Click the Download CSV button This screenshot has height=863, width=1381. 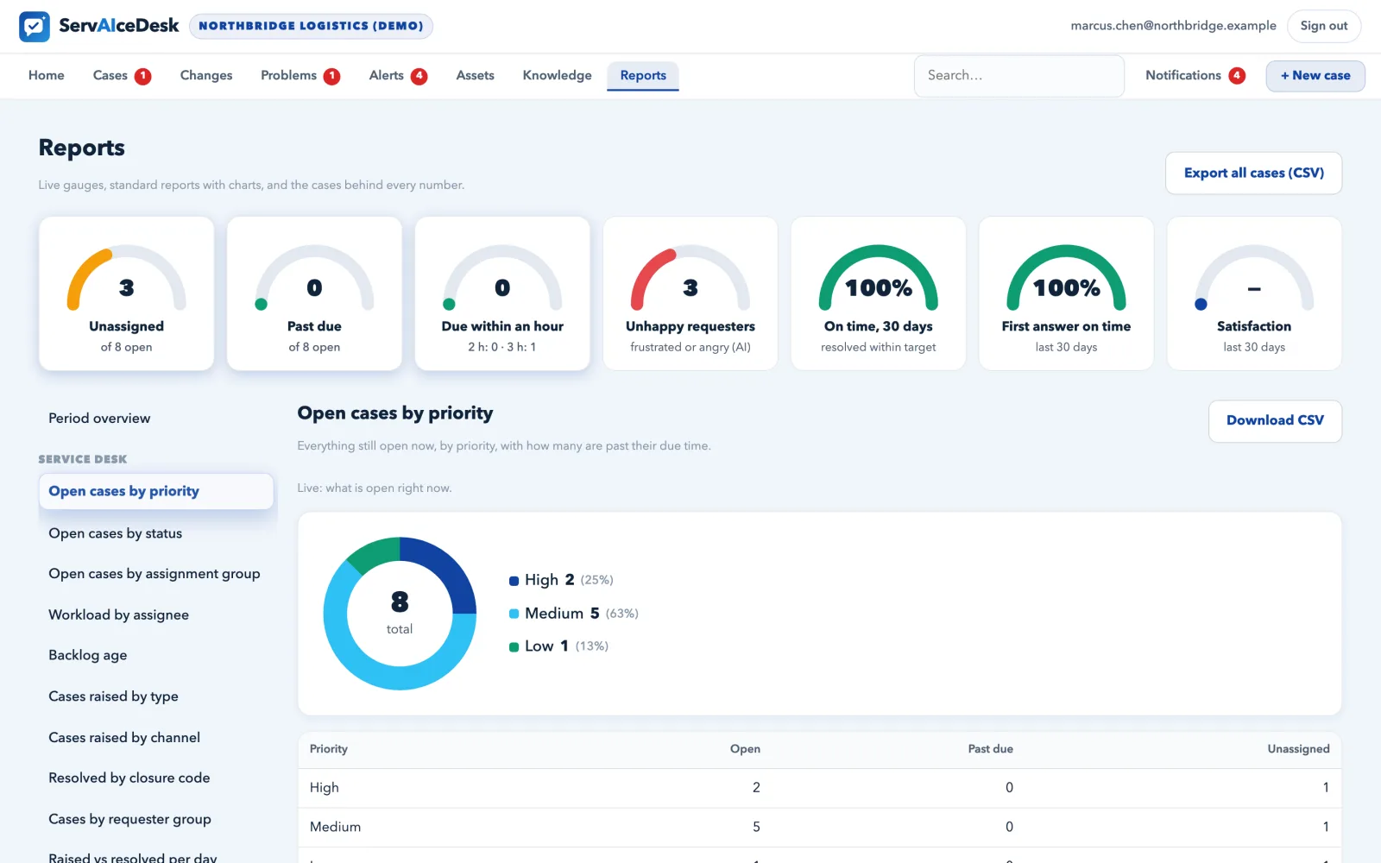1275,421
